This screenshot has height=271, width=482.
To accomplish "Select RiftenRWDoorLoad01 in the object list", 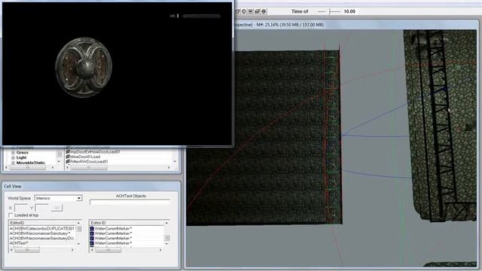I will tap(89, 162).
